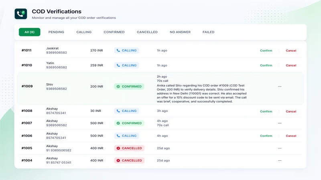Viewport: 321px width, 180px height.
Task: Click the phone icon in #1010 CALLING badge
Action: 118,65
